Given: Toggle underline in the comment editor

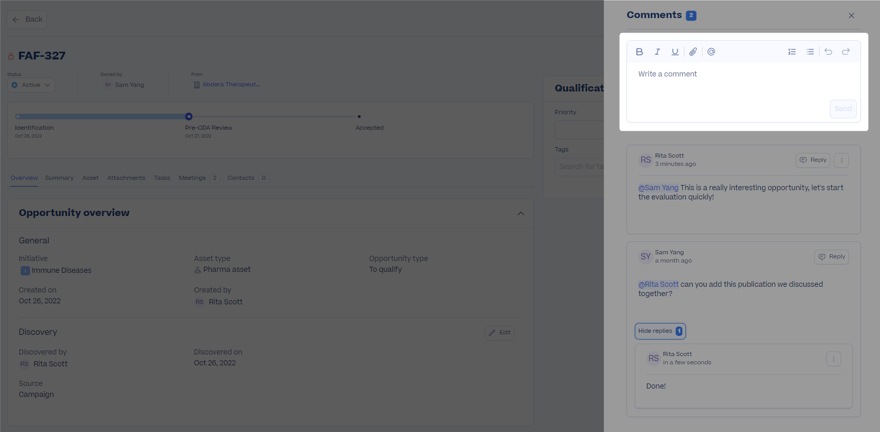Looking at the screenshot, I should (x=675, y=52).
